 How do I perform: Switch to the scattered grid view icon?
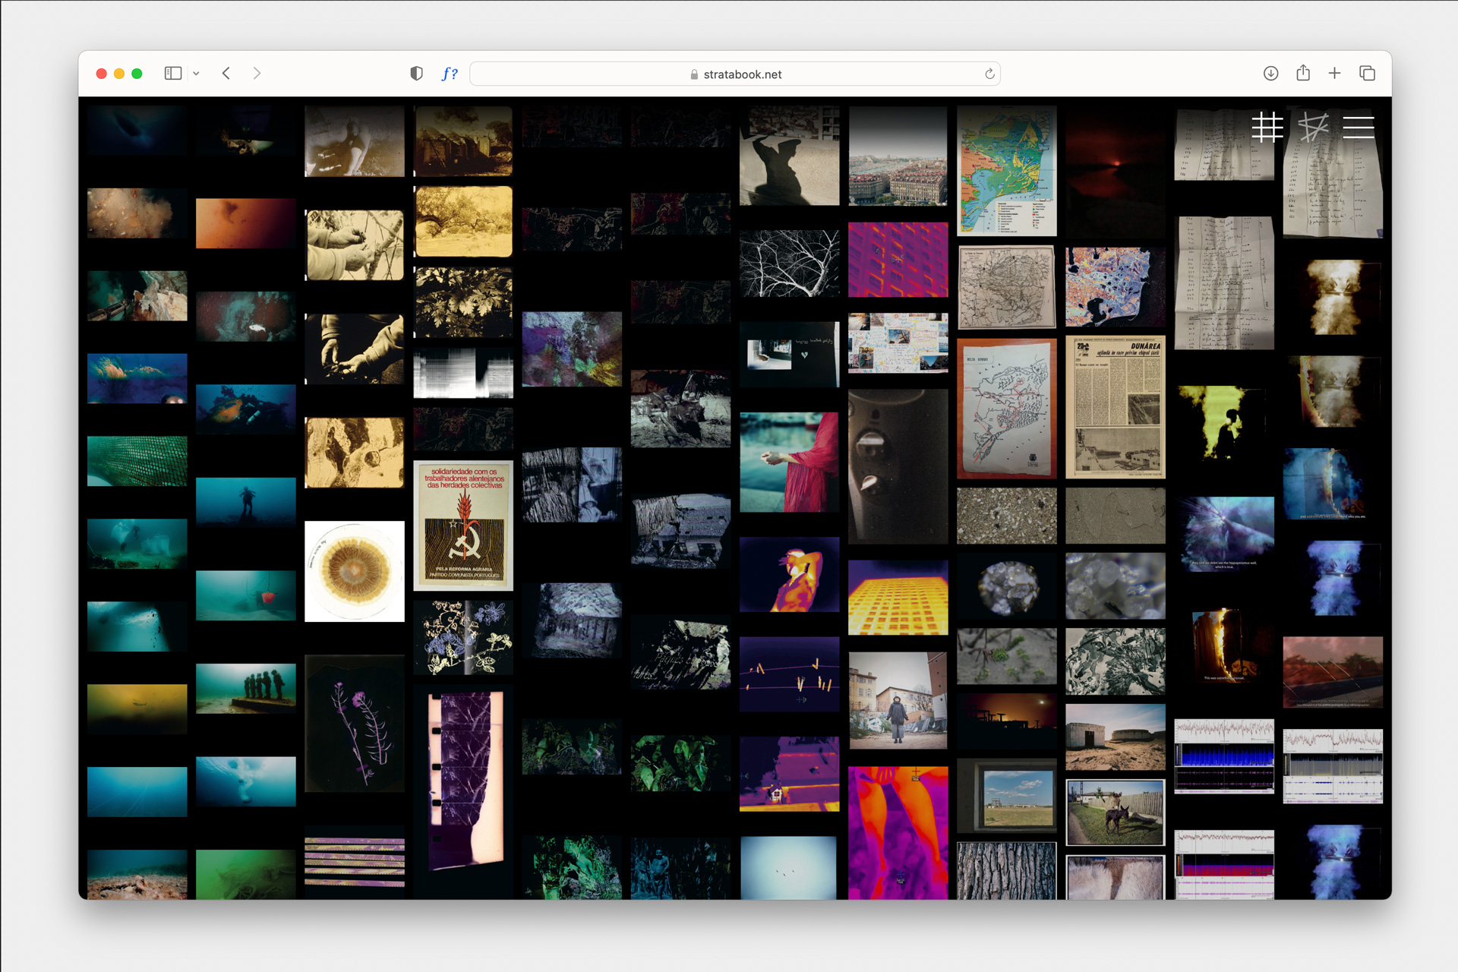click(x=1313, y=127)
